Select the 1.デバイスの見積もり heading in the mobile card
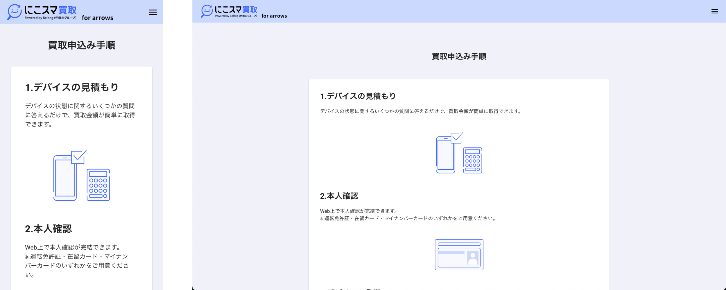The width and height of the screenshot is (726, 290). click(72, 87)
